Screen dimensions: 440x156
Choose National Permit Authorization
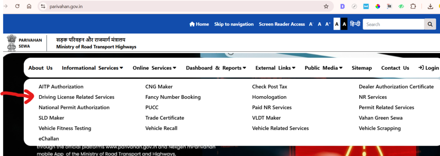tap(74, 107)
